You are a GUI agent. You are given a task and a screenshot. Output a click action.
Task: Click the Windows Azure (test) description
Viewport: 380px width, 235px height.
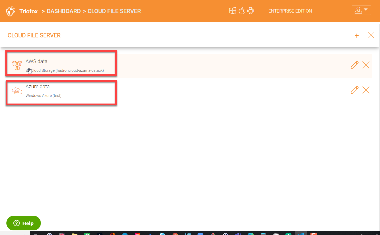click(44, 96)
